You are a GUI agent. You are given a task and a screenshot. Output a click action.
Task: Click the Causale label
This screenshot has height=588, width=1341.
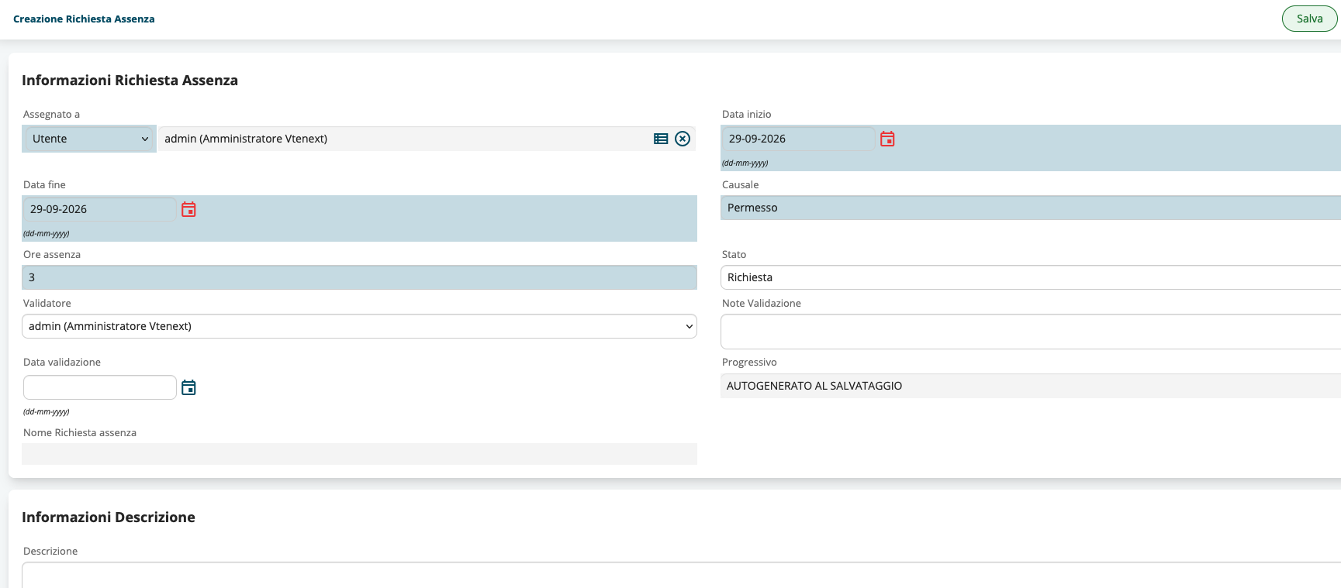pyautogui.click(x=741, y=185)
